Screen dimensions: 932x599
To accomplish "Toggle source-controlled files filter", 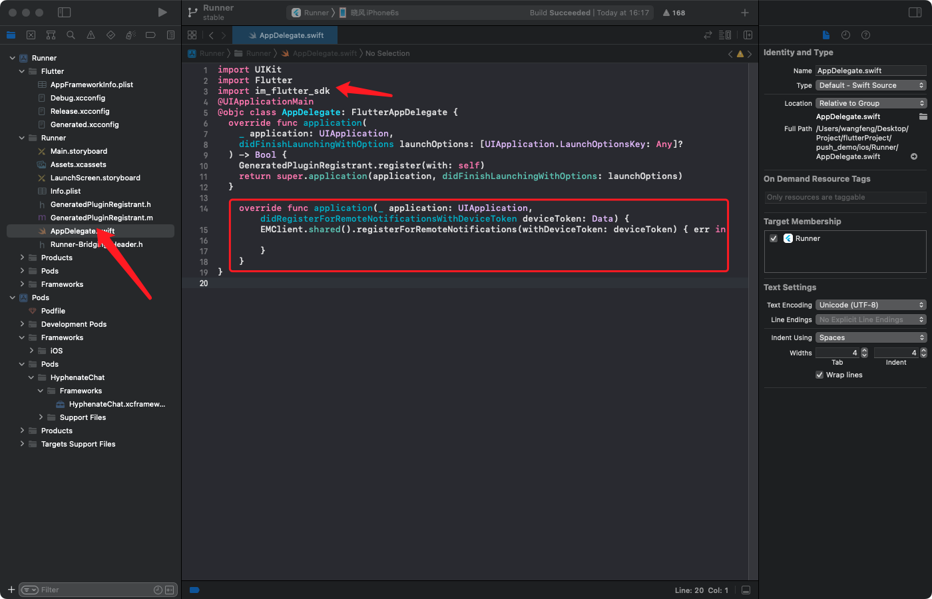I will click(x=169, y=590).
